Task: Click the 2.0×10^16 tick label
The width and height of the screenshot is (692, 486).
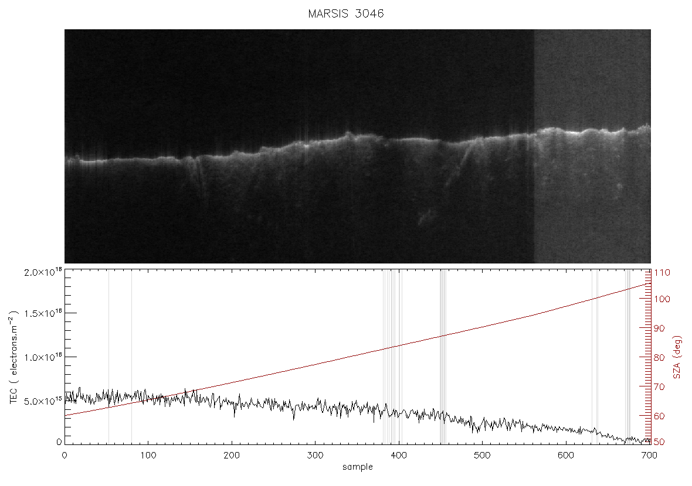Action: tap(43, 272)
